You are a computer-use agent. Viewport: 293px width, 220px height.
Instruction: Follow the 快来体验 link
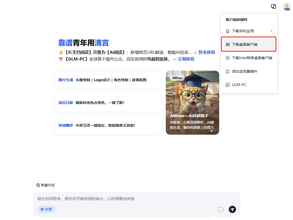click(207, 52)
